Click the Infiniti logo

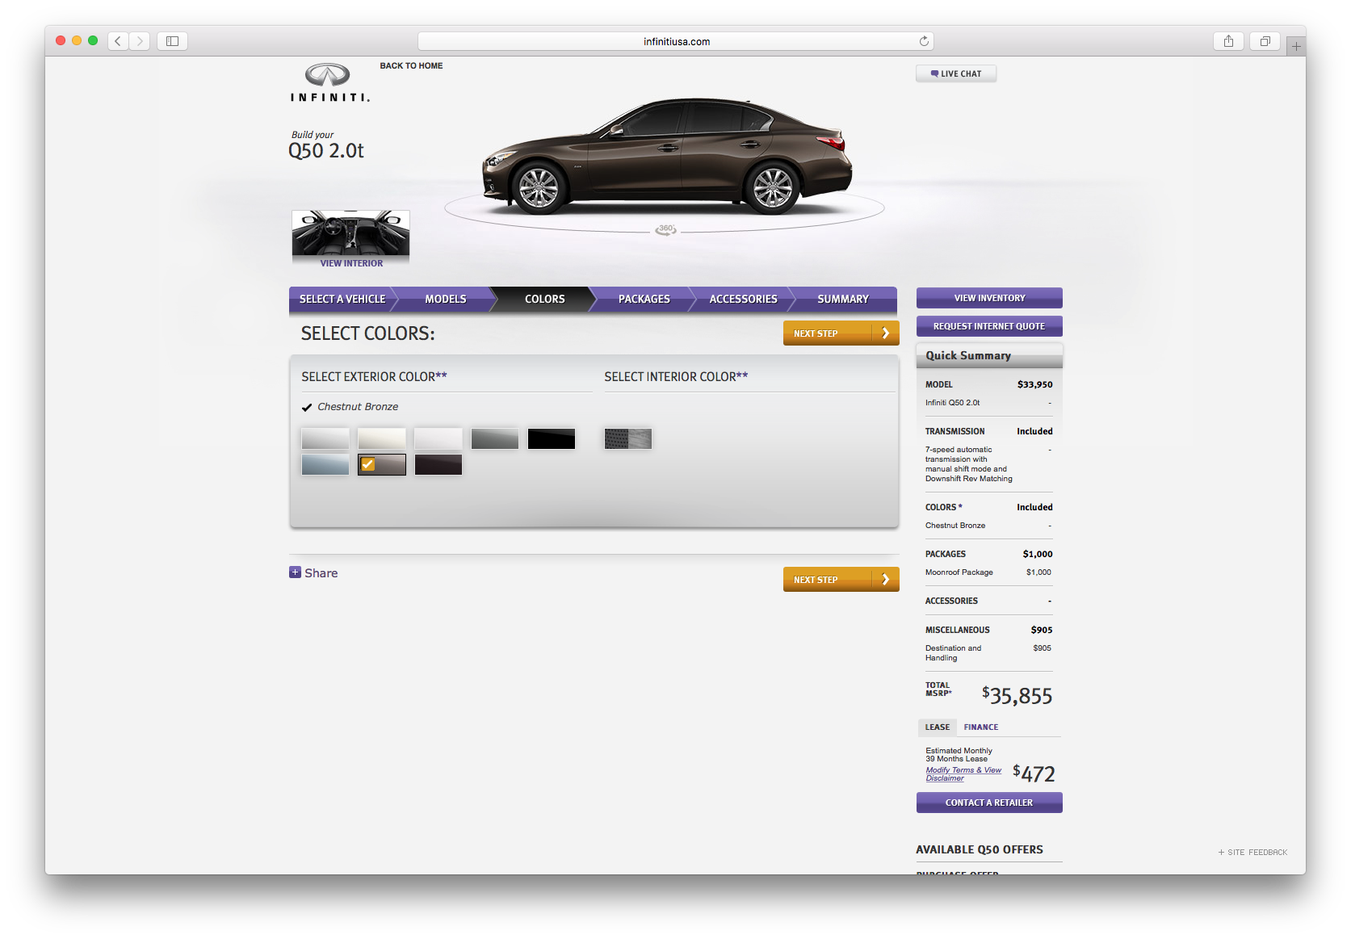[329, 82]
